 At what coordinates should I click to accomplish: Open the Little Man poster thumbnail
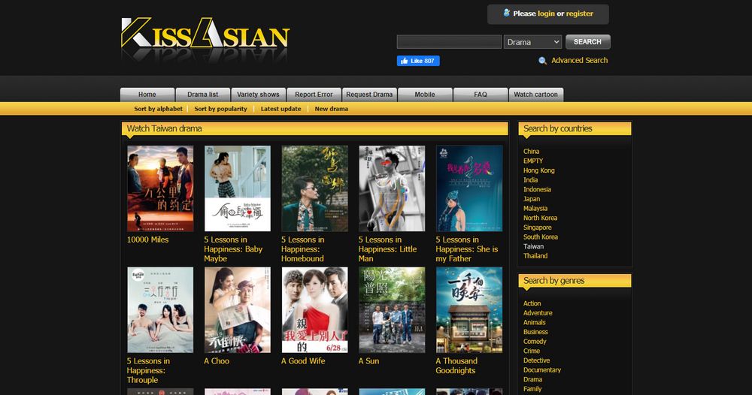pyautogui.click(x=392, y=188)
